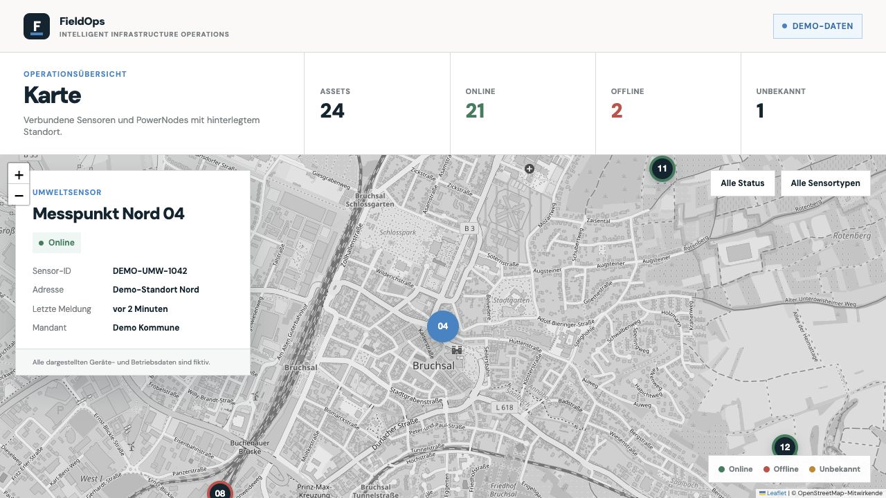Select map cluster marker 12

785,448
